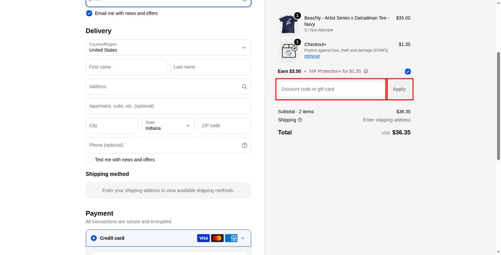Click the VIP Protection+ info icon

tap(366, 72)
